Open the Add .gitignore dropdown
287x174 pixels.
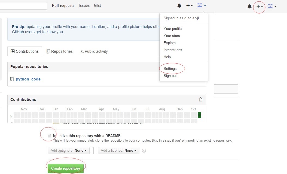tap(68, 151)
